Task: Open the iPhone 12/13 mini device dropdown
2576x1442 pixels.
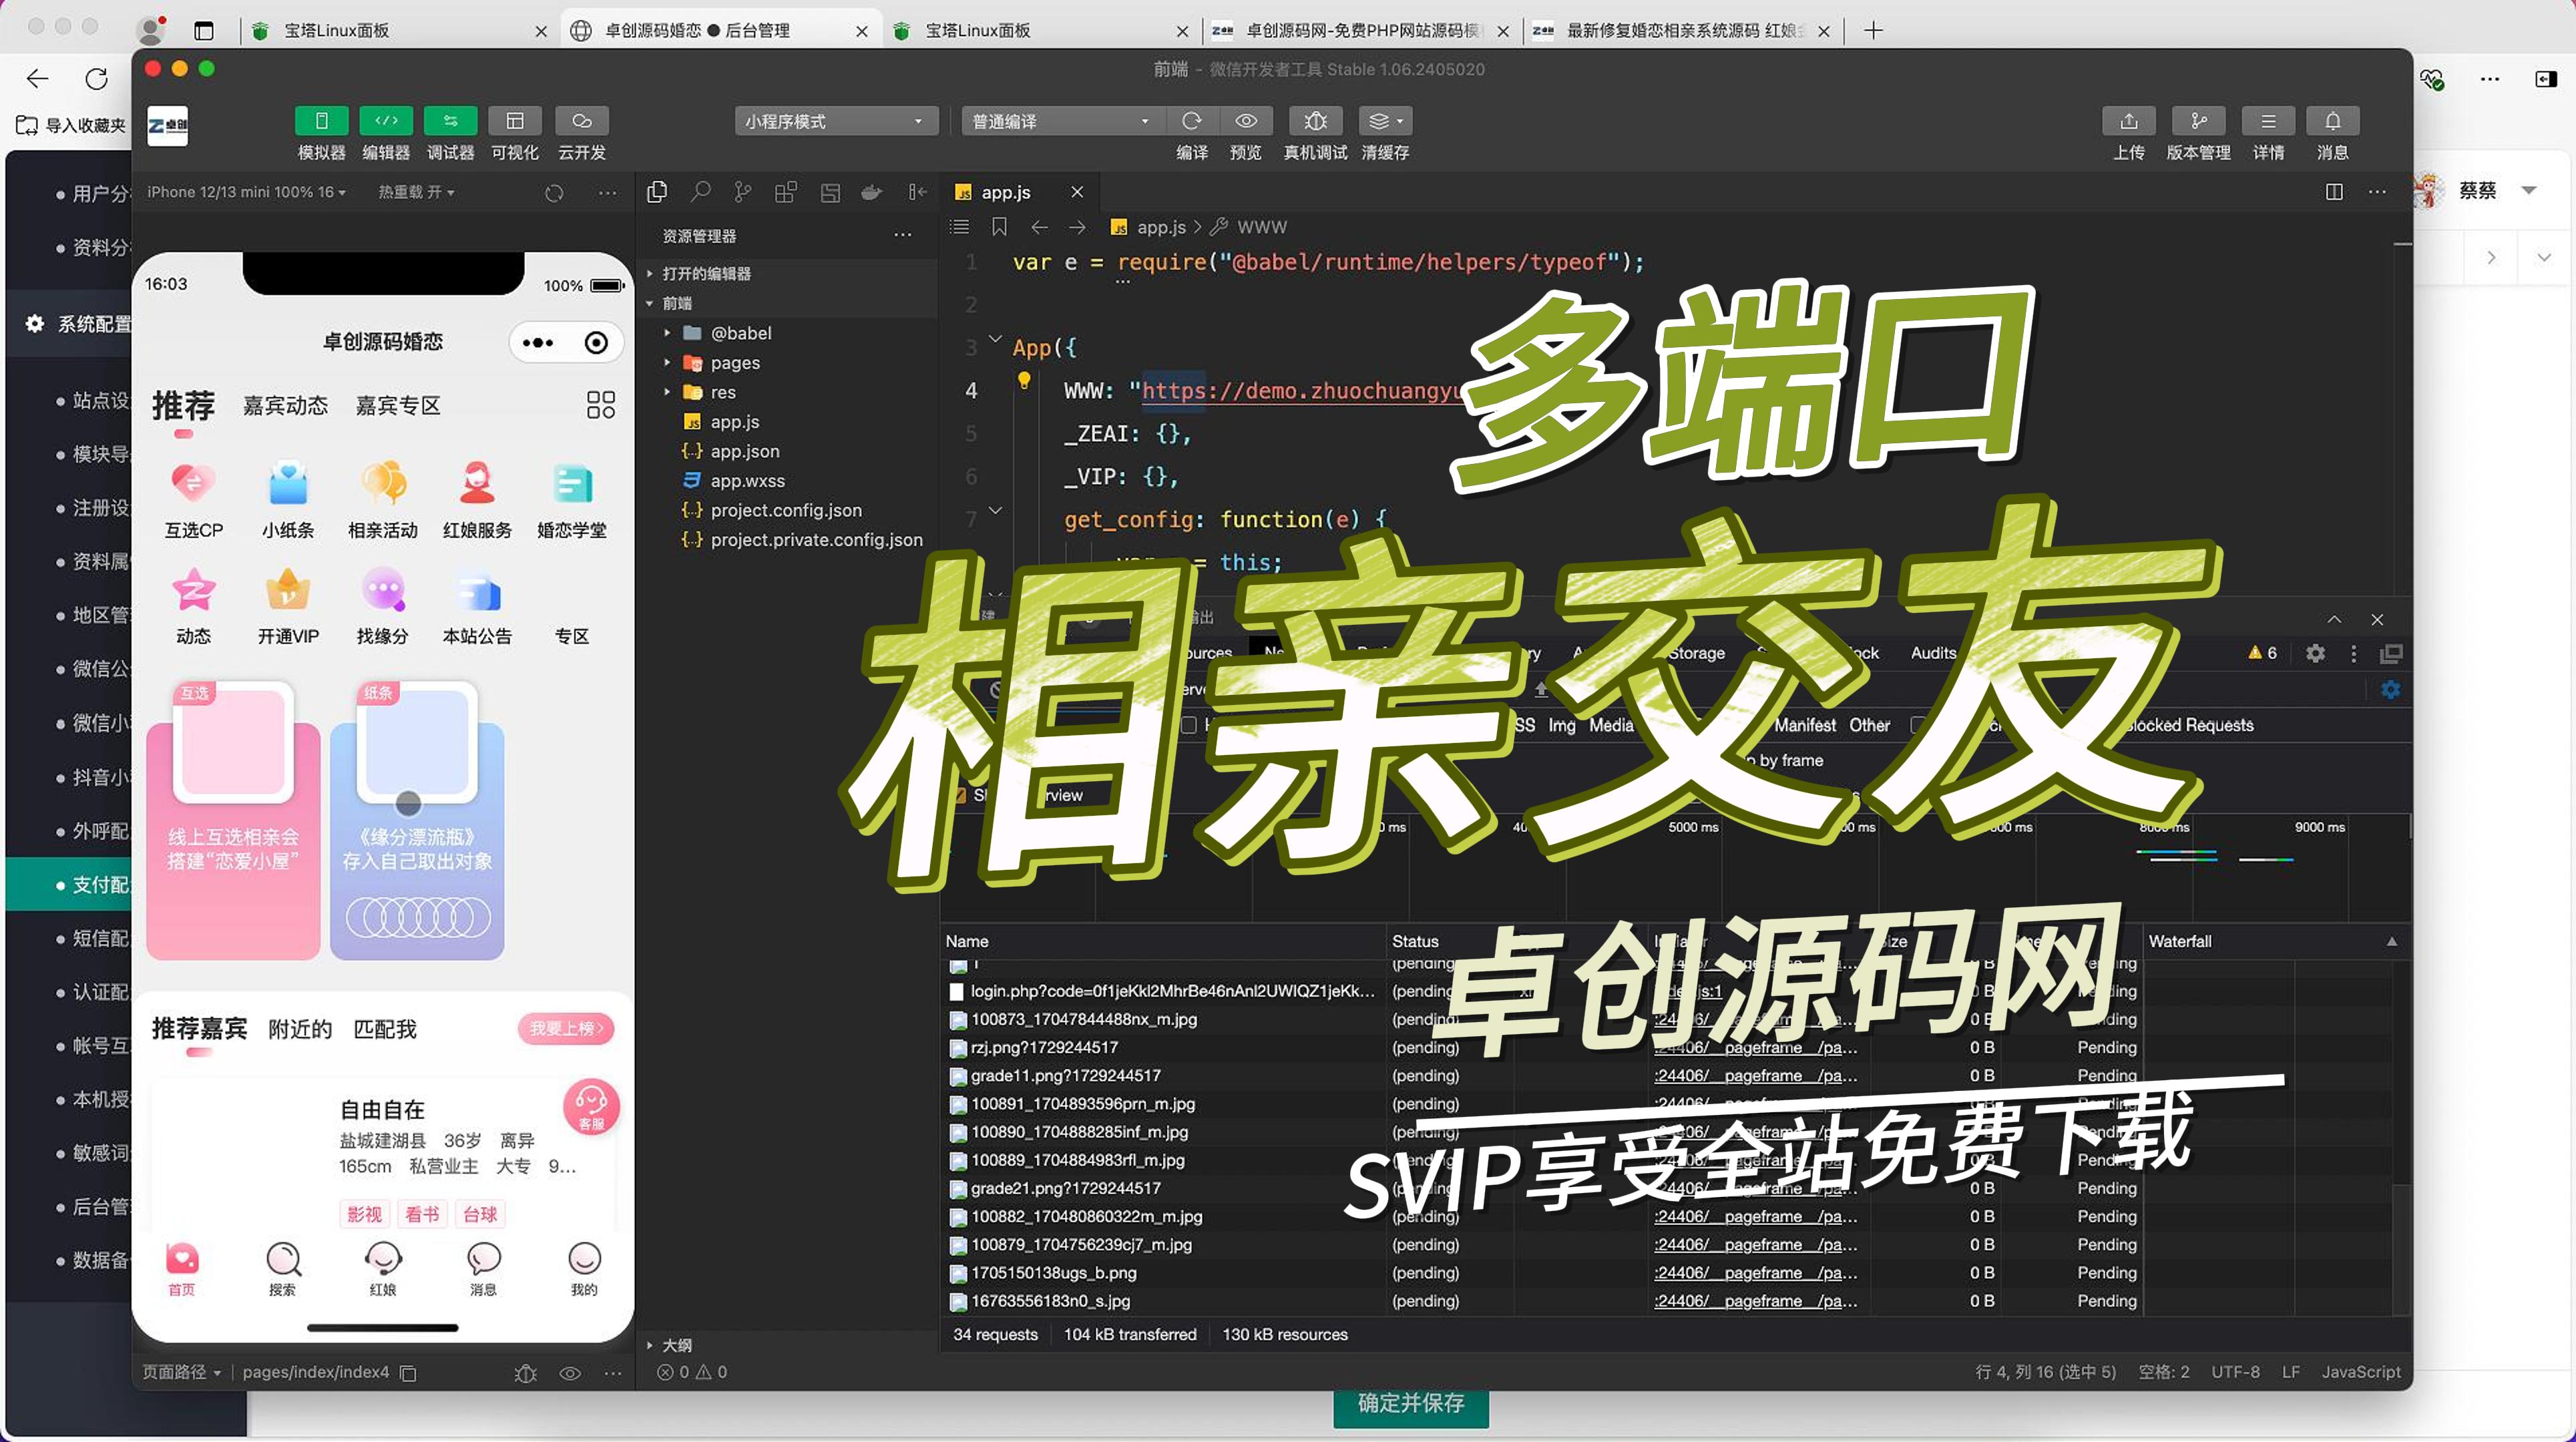Action: (246, 192)
